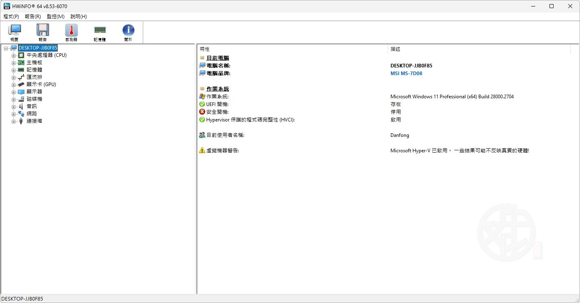The width and height of the screenshot is (580, 303).
Task: Expand the 顯示器 tree node
Action: pyautogui.click(x=13, y=92)
